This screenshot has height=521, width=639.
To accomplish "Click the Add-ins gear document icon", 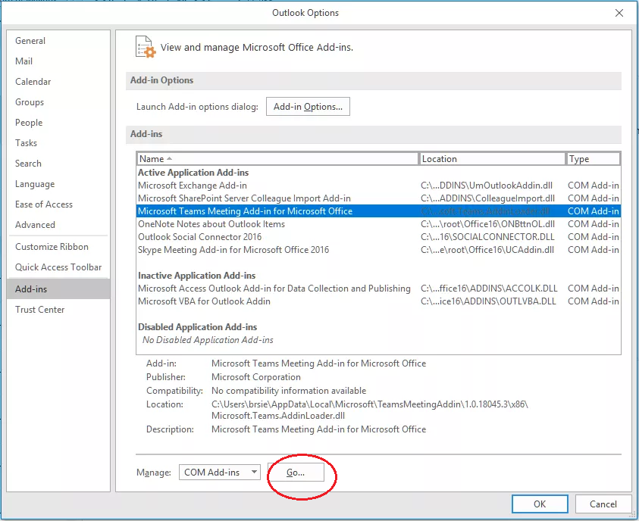I will (146, 47).
